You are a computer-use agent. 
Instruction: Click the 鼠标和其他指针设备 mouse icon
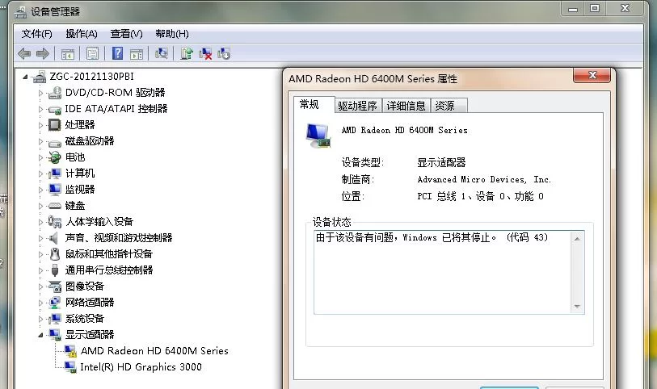pos(54,254)
